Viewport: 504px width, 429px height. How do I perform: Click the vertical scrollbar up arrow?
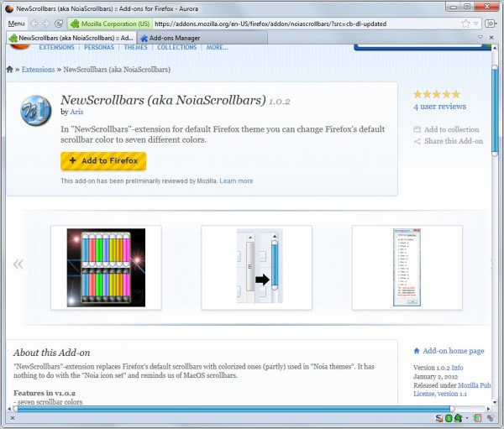point(495,48)
